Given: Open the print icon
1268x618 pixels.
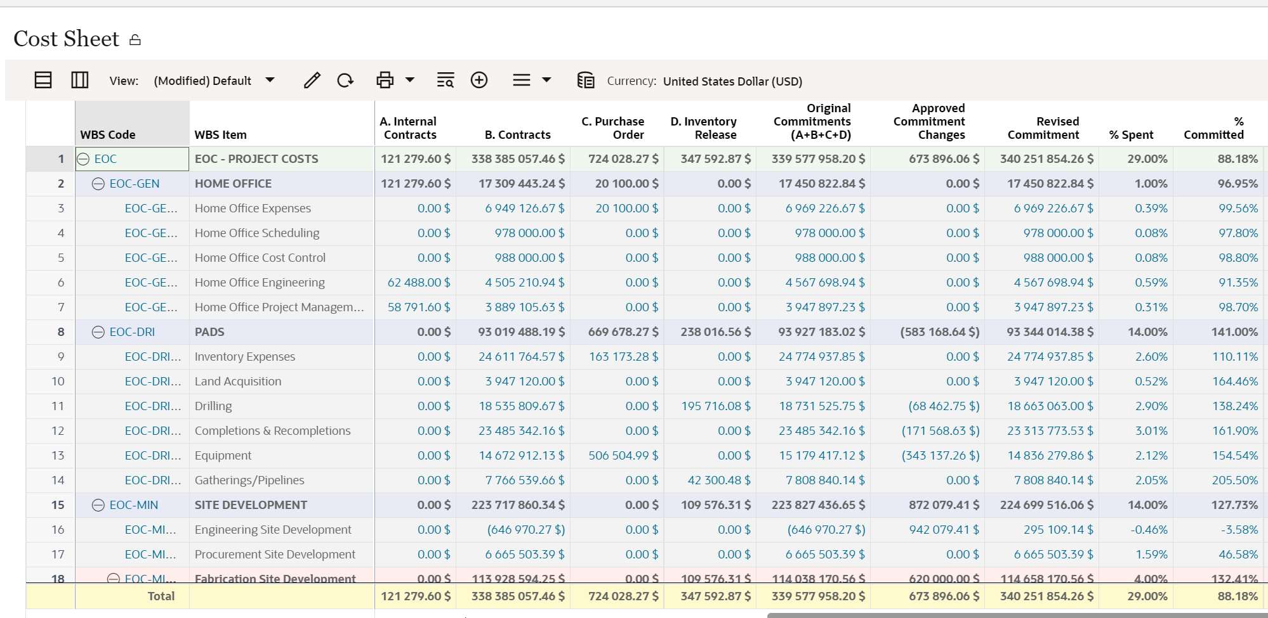Looking at the screenshot, I should pos(384,80).
